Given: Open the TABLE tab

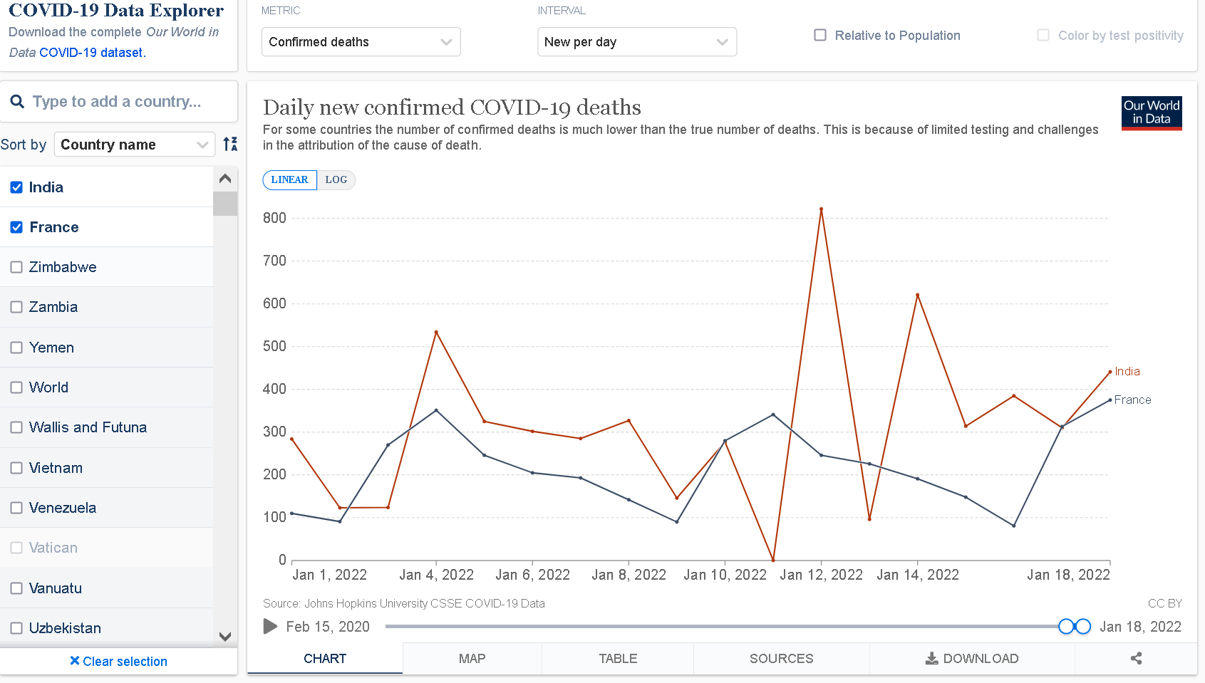Looking at the screenshot, I should pyautogui.click(x=618, y=659).
